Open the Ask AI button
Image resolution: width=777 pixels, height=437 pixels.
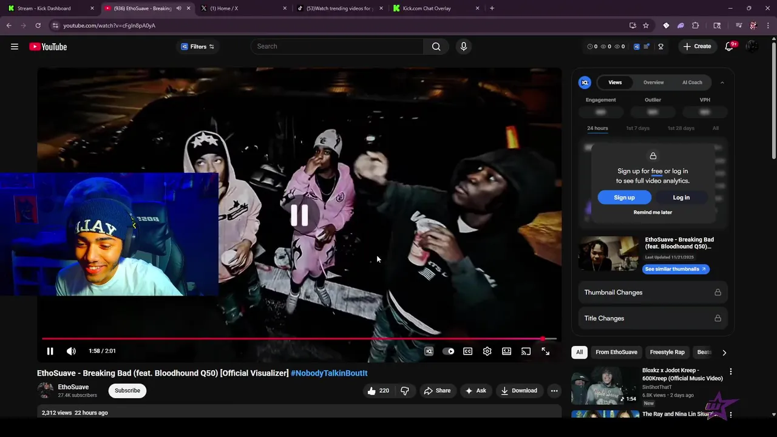[x=475, y=391]
